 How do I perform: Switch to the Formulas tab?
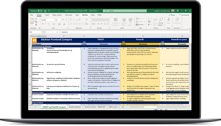[69, 15]
